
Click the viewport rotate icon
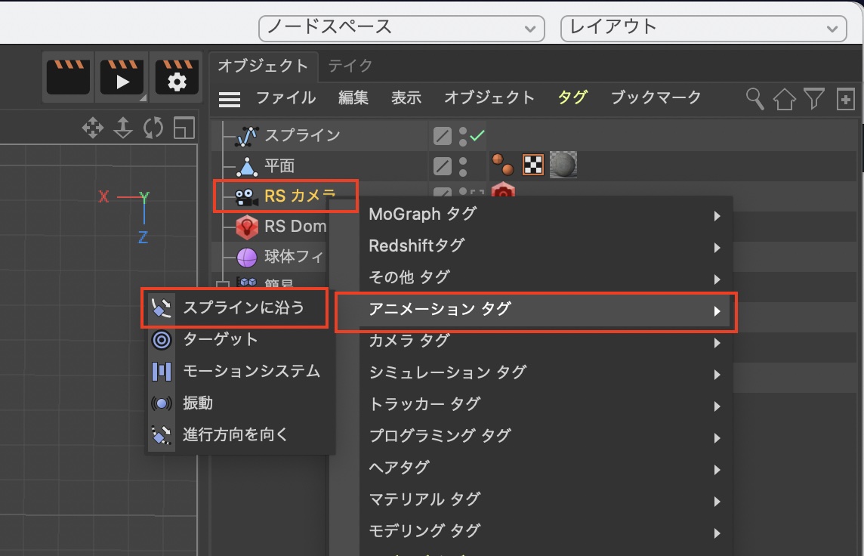coord(153,128)
